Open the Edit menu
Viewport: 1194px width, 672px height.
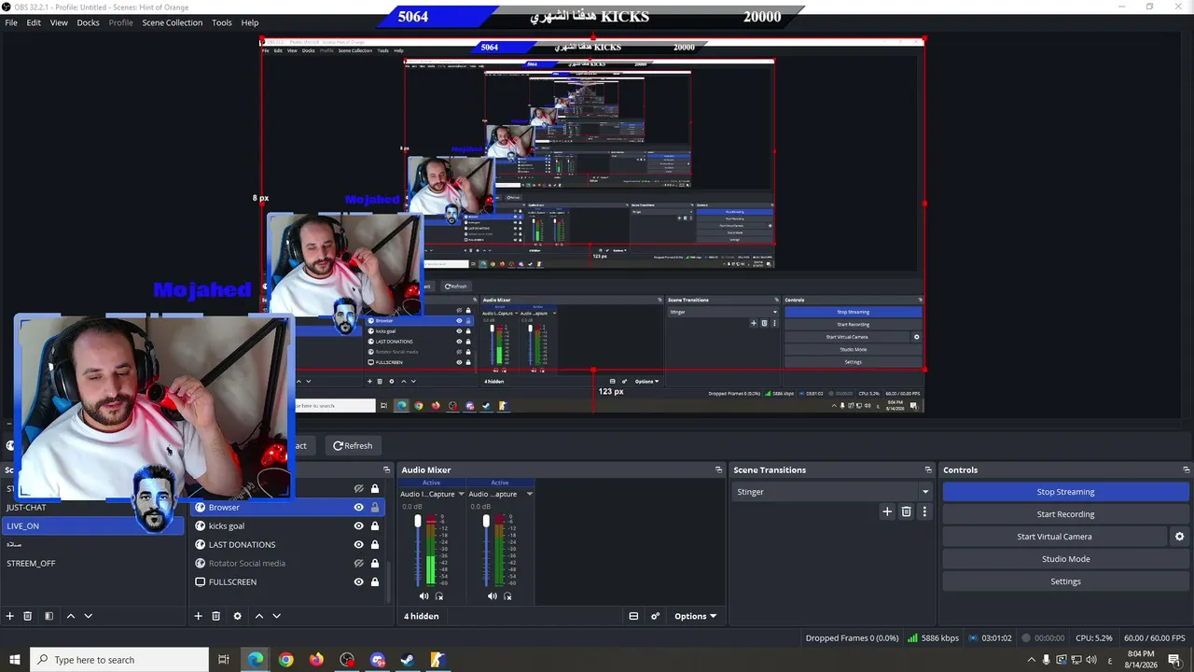coord(34,22)
